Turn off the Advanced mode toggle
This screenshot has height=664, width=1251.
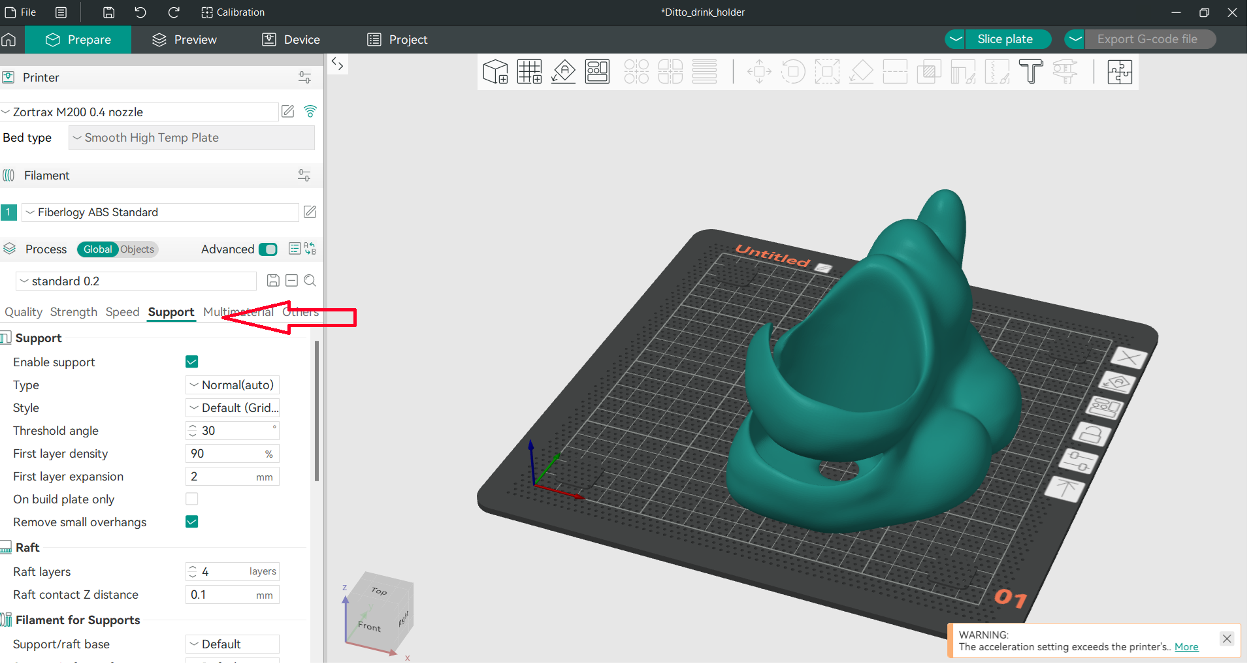(268, 249)
